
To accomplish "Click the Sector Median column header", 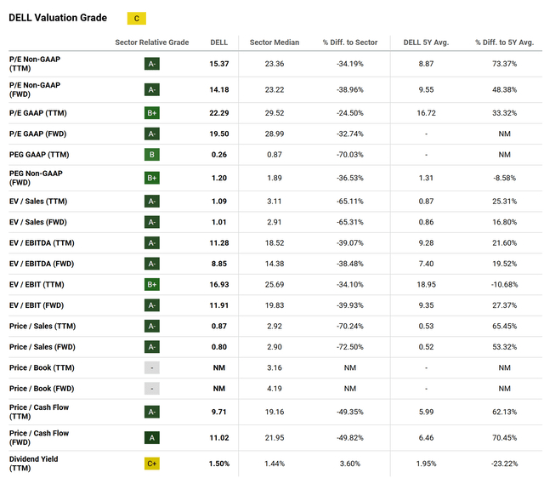I will tap(275, 43).
